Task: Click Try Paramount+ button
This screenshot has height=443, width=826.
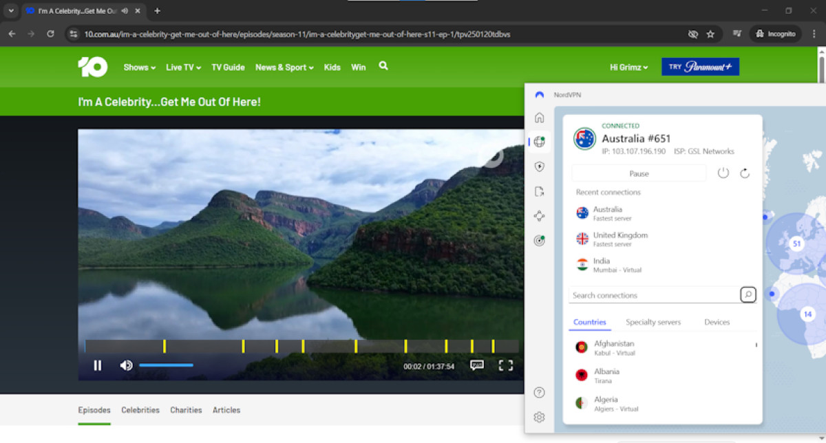Action: coord(700,67)
